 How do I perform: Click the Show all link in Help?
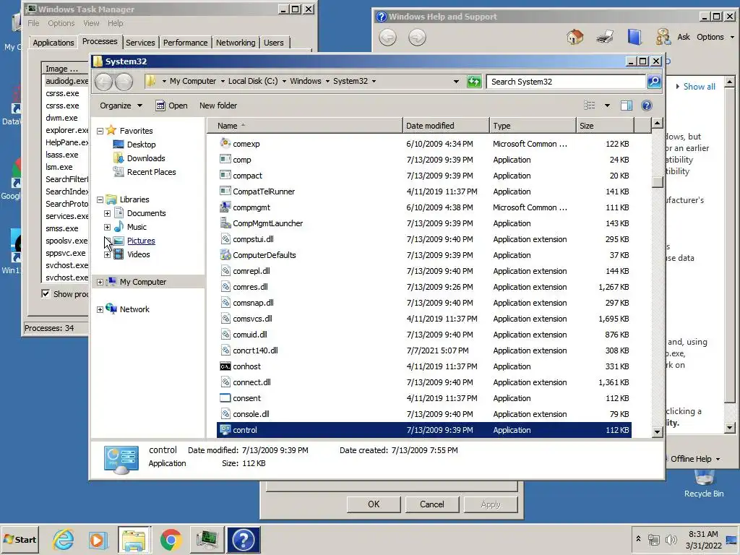tap(700, 87)
